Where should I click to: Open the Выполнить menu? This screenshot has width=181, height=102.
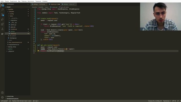click(x=31, y=1)
